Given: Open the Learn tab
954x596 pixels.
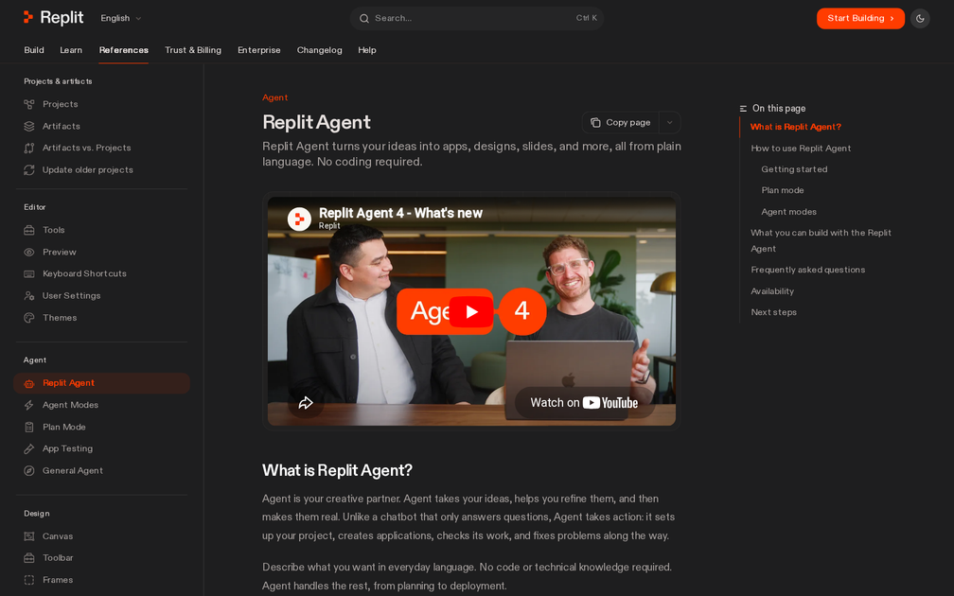Looking at the screenshot, I should 71,50.
